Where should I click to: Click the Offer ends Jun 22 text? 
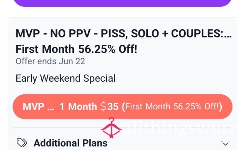[50, 61]
